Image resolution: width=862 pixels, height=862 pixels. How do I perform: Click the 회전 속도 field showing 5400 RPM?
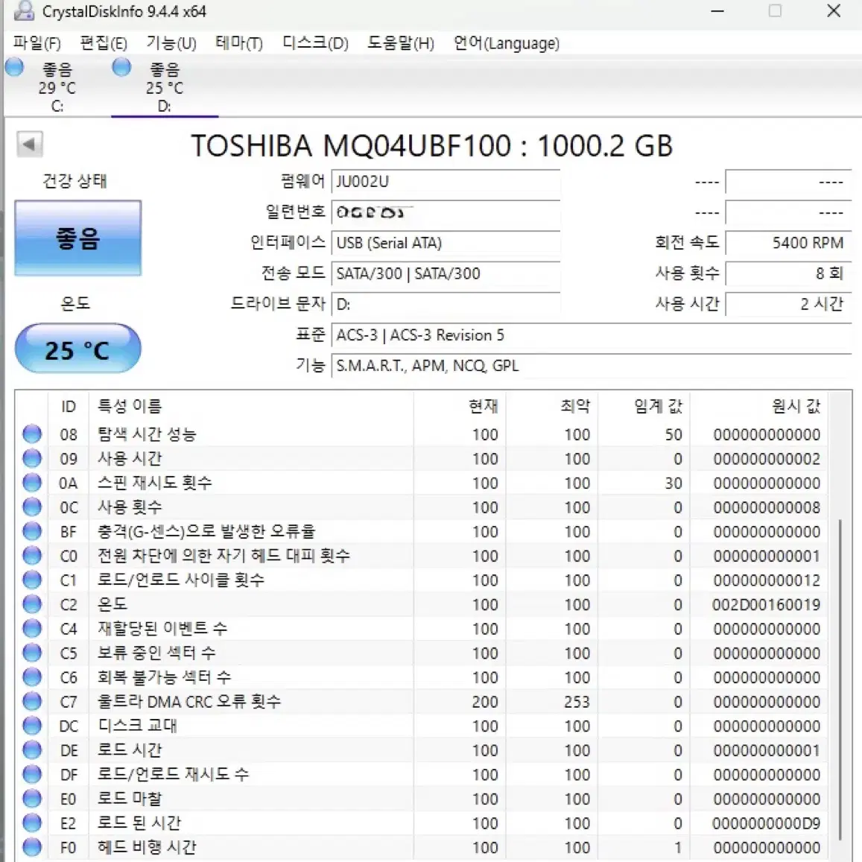(789, 243)
